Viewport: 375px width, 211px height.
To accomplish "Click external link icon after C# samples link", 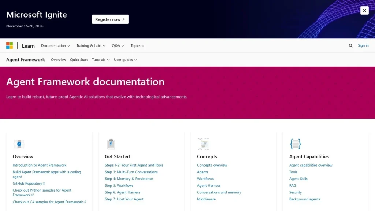I will (85, 202).
